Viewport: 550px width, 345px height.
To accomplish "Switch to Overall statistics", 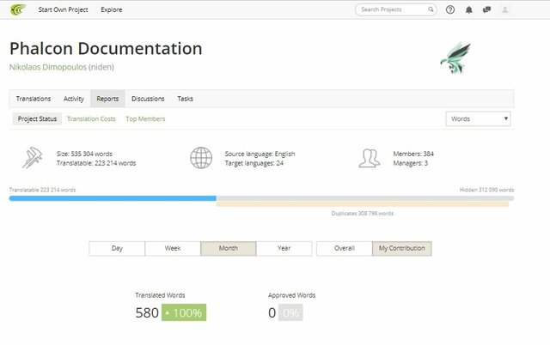I will point(345,248).
